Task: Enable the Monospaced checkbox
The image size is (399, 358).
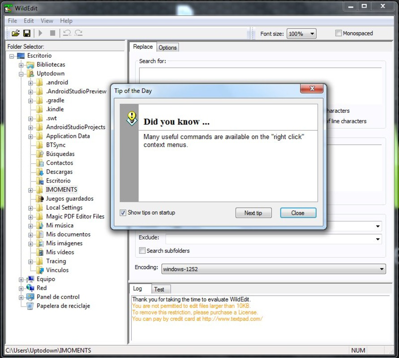Action: [338, 33]
